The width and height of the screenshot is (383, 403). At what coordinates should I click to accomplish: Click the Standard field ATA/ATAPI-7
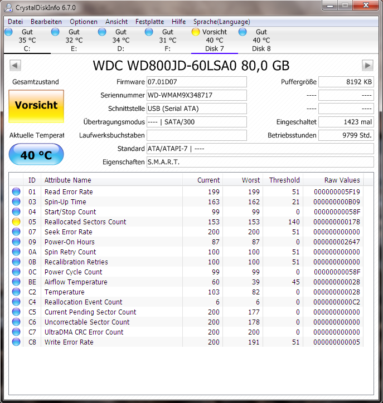pyautogui.click(x=260, y=149)
